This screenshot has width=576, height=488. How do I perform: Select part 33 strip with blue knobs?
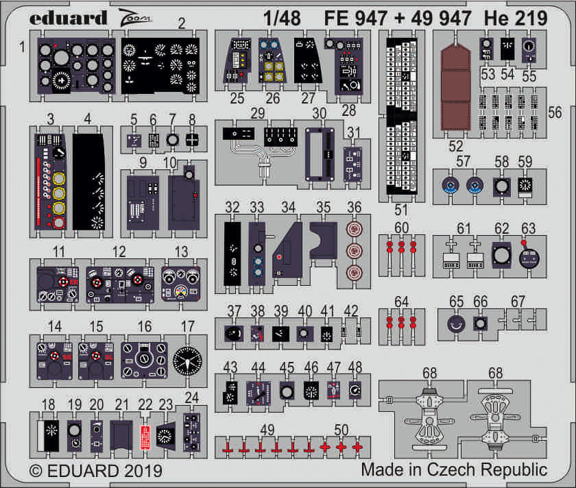257,254
